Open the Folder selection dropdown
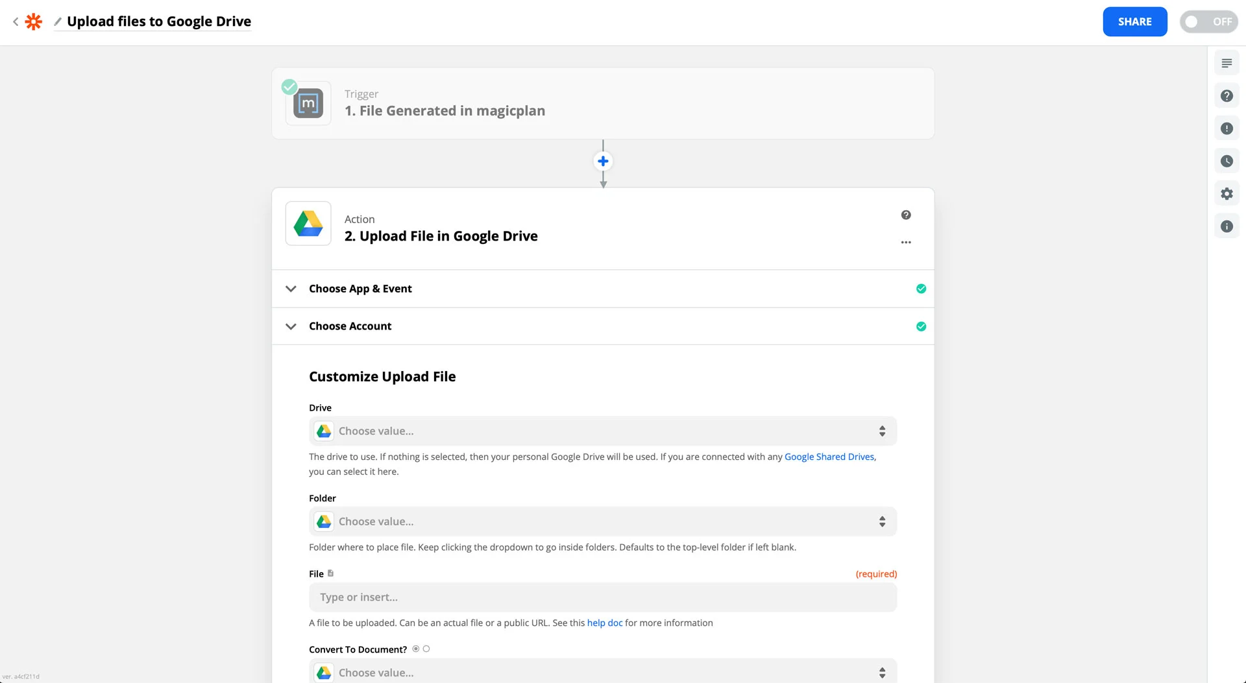 click(602, 521)
